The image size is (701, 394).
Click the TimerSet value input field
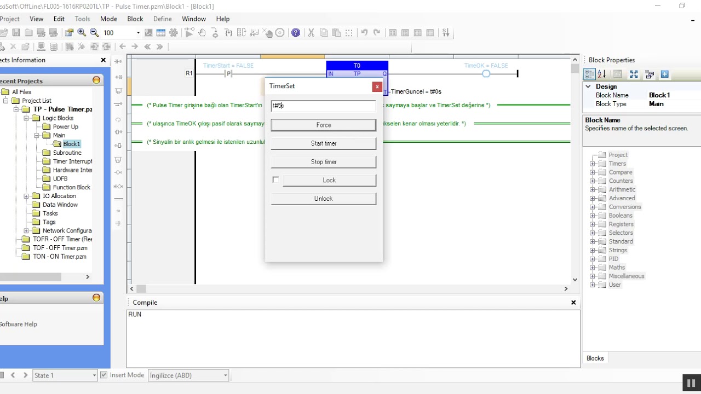(x=324, y=105)
